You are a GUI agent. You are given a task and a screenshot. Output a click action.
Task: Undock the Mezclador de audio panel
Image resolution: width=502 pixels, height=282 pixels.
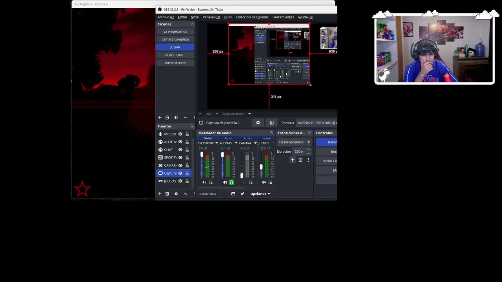coord(271,133)
